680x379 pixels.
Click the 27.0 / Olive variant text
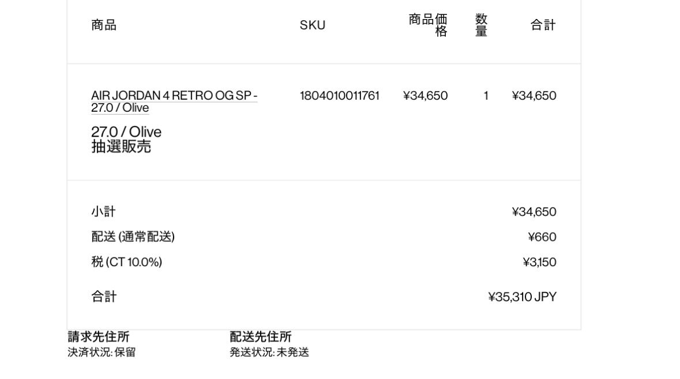click(126, 132)
